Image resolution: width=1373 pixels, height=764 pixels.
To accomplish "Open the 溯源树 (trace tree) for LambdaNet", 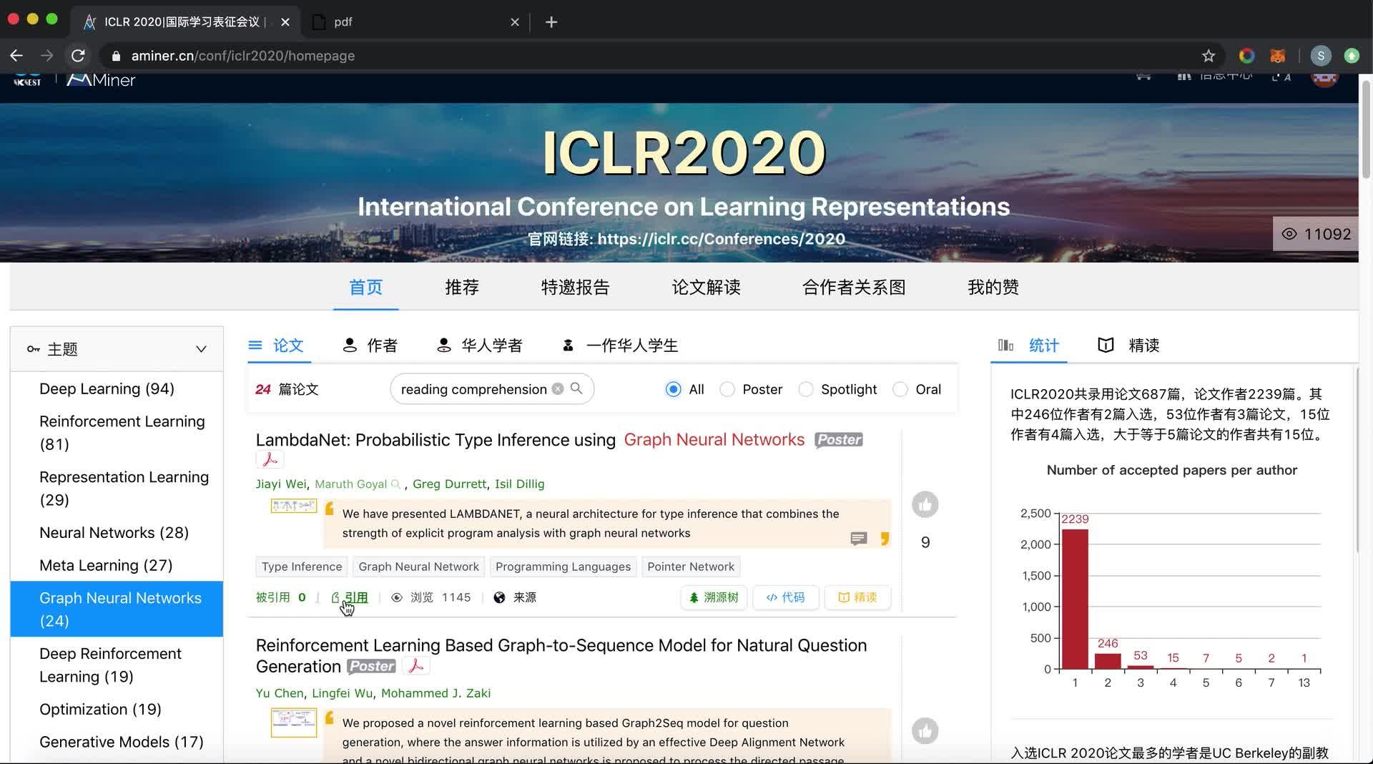I will (713, 597).
